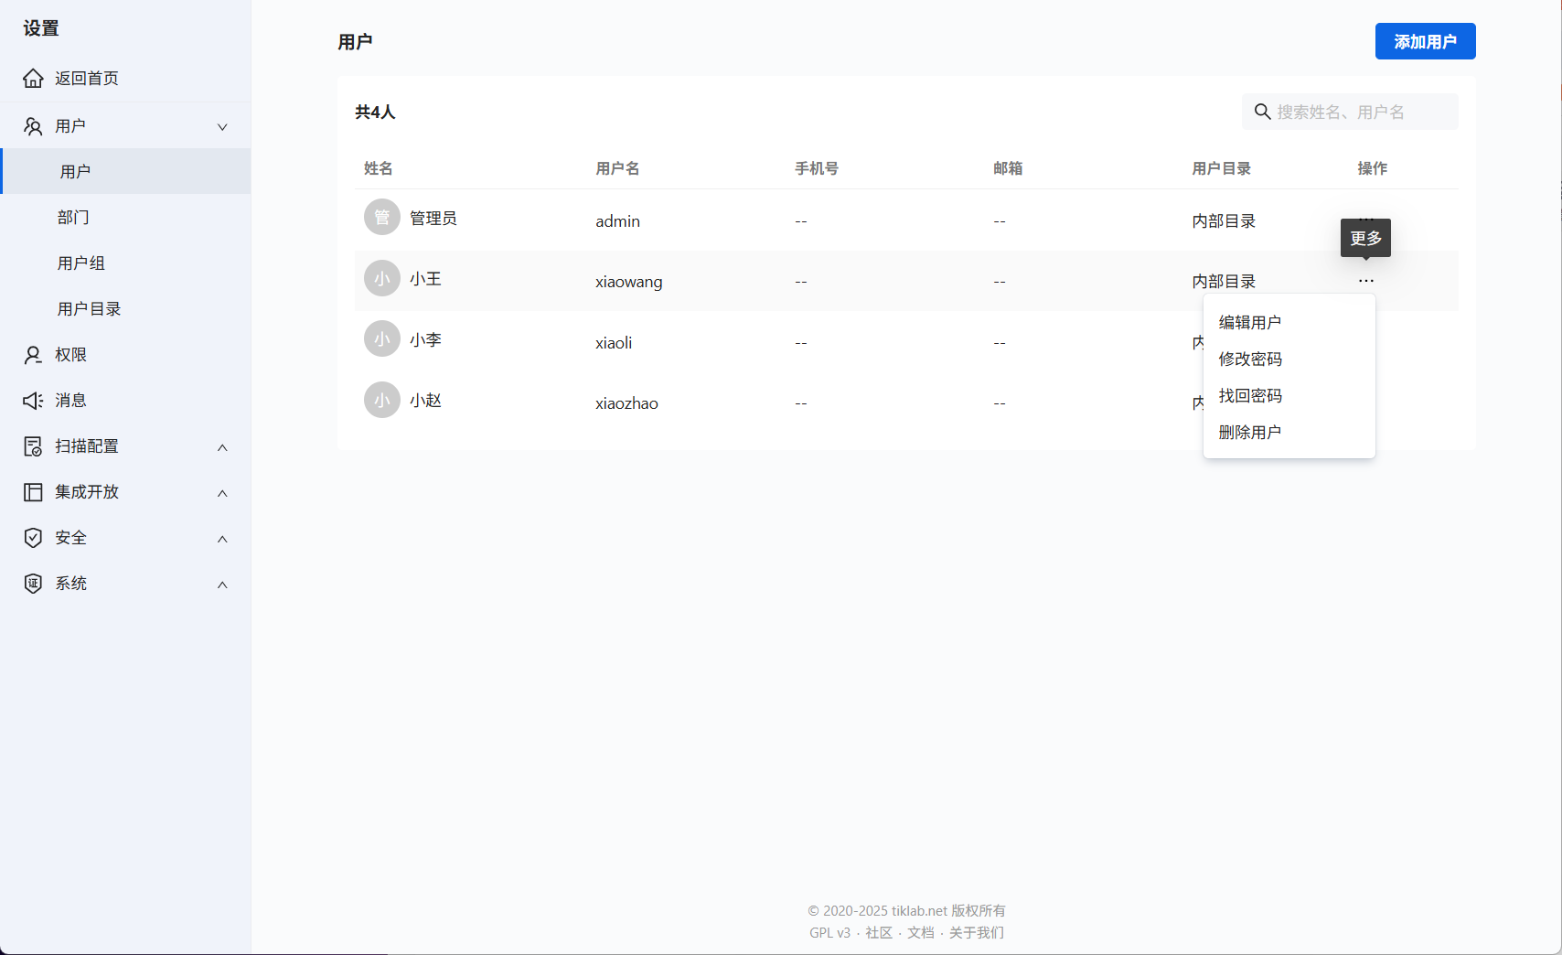Expand the 集成开放 section chevron
The height and width of the screenshot is (955, 1562).
(x=222, y=493)
